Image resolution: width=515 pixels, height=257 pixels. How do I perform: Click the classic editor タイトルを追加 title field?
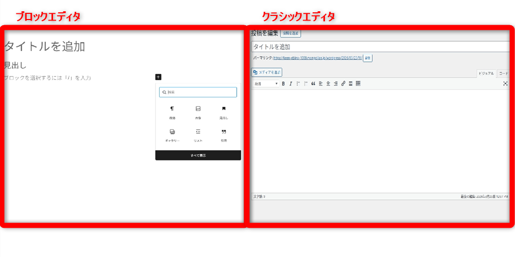click(x=381, y=47)
